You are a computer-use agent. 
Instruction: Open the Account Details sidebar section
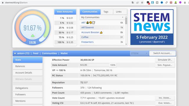pos(27,73)
